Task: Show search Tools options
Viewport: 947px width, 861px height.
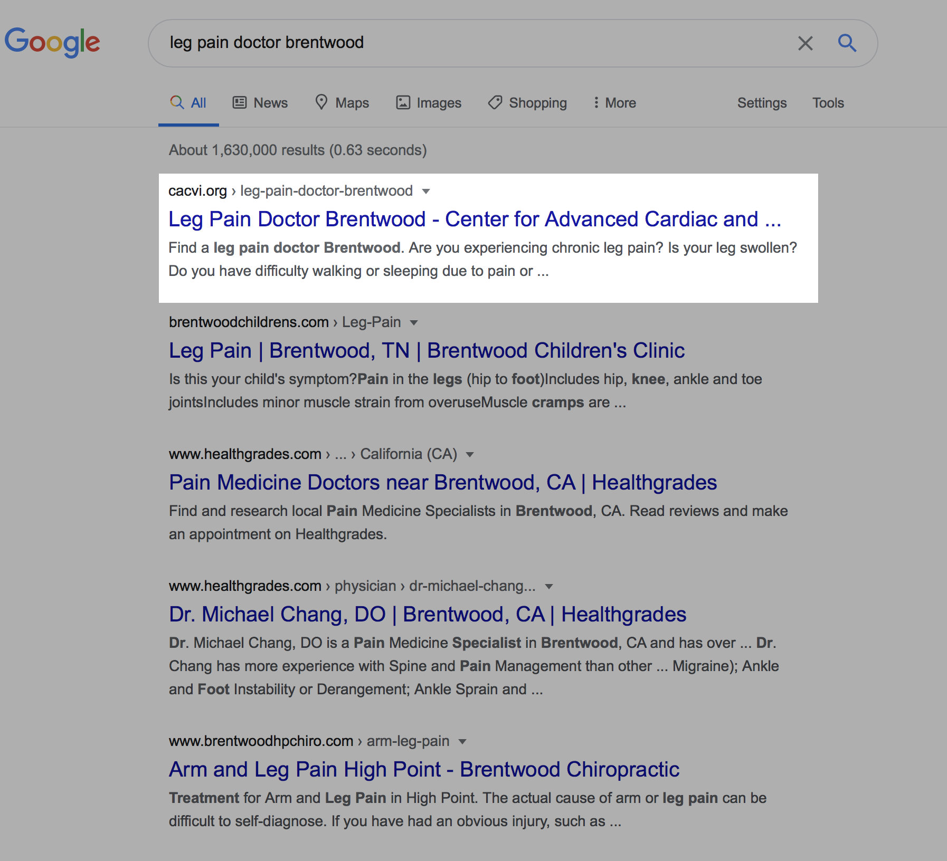Action: 828,103
